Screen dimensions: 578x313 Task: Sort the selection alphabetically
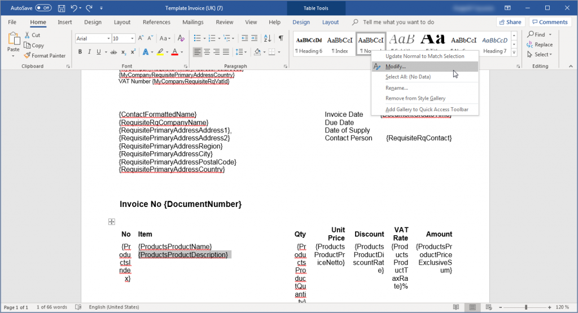click(268, 38)
